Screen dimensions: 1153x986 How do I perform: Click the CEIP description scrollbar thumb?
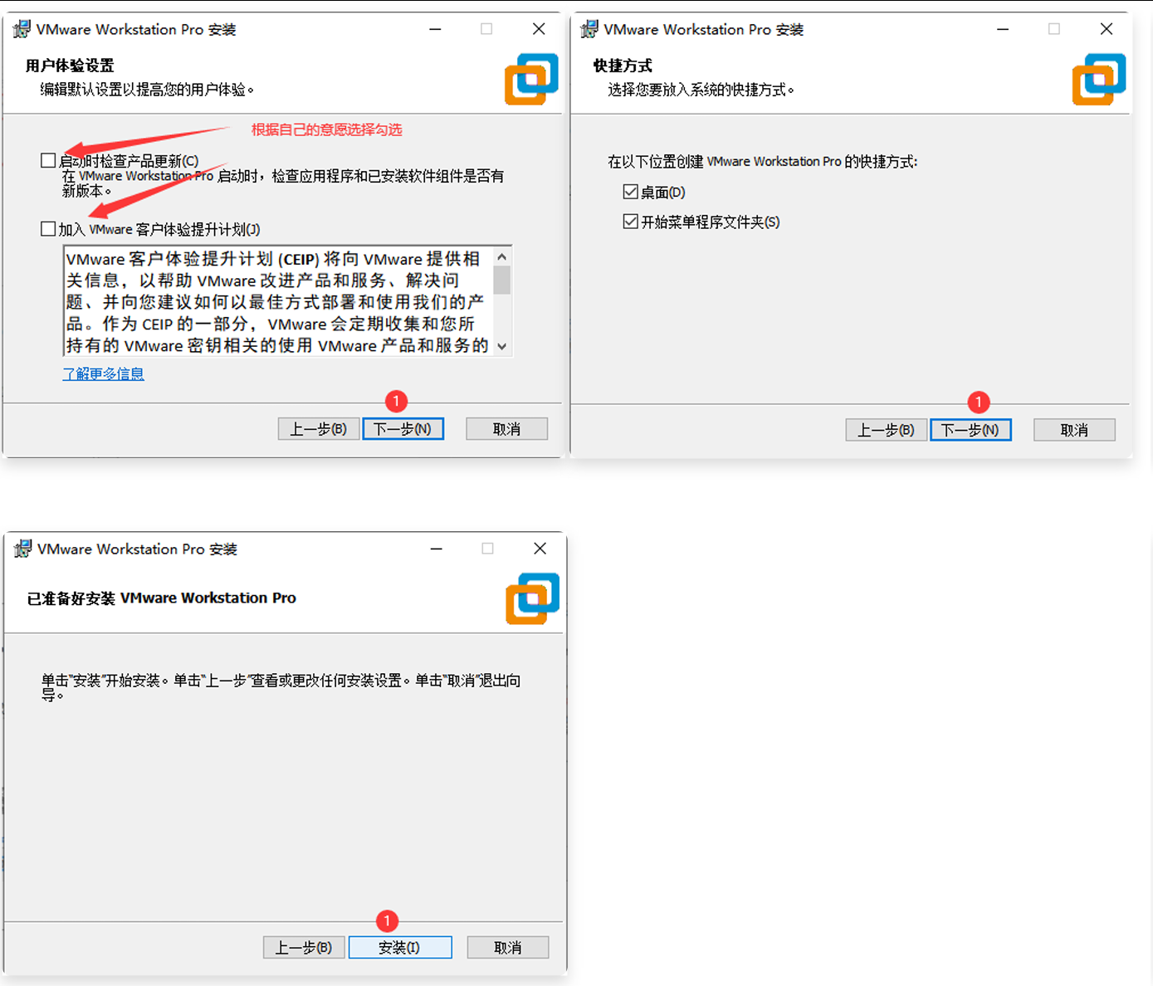tap(501, 281)
